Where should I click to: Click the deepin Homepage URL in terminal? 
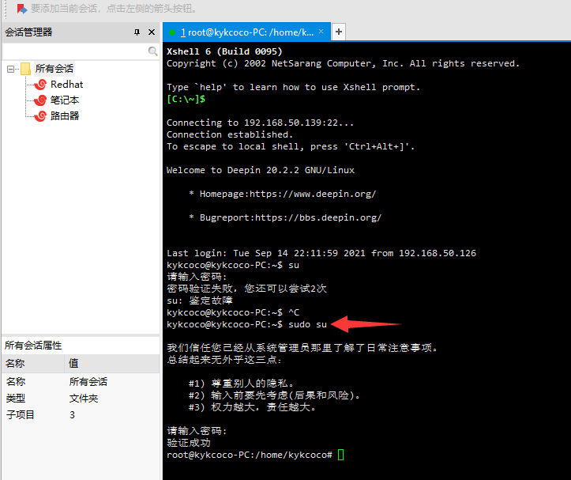(x=313, y=194)
